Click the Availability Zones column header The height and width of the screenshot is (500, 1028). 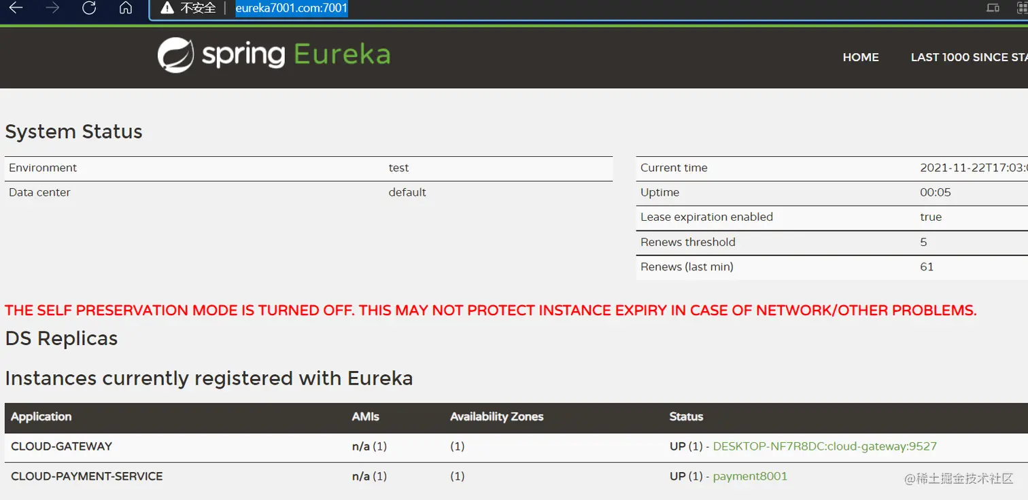[x=497, y=416]
